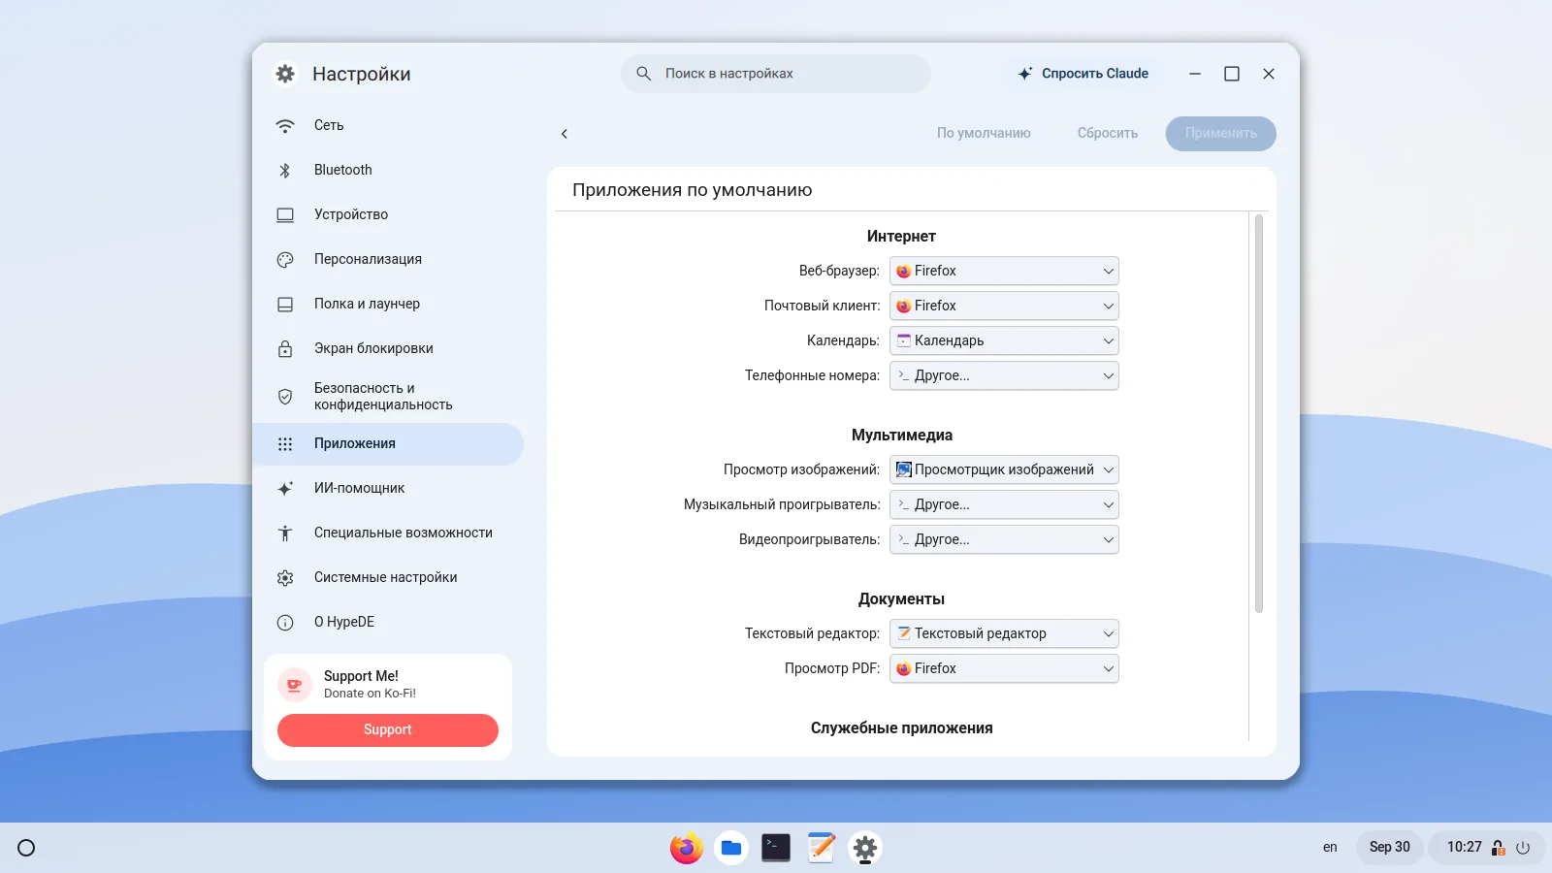
Task: Click the vertical scrollbar in the applications panel
Action: tap(1258, 414)
